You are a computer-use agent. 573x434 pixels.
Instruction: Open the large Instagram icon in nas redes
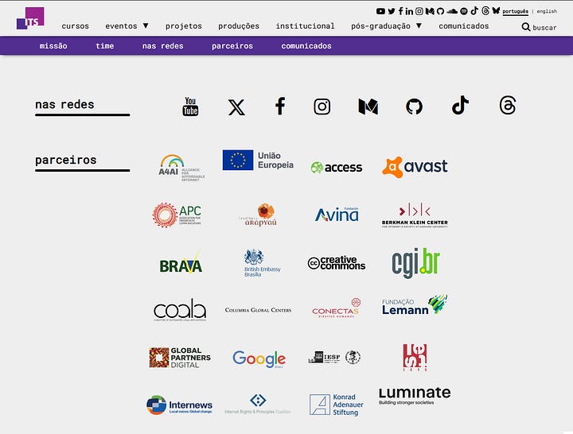322,107
